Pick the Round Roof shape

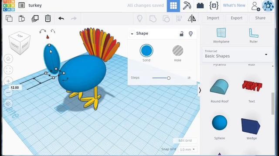point(219,87)
